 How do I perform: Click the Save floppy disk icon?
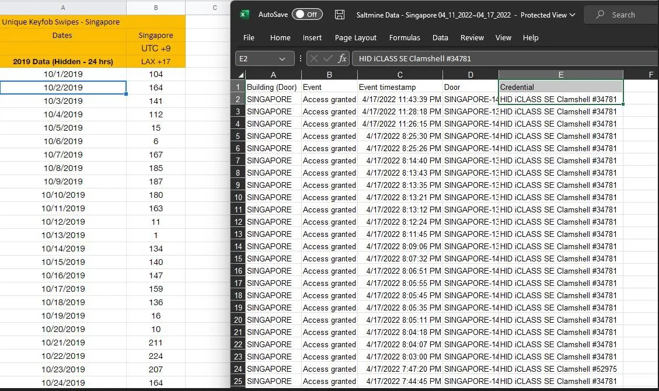pyautogui.click(x=340, y=15)
